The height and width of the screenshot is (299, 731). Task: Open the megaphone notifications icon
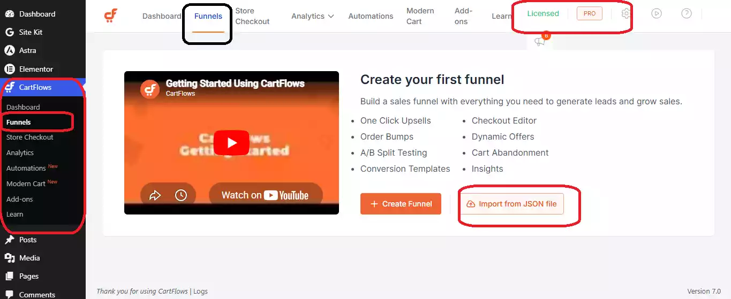[540, 42]
